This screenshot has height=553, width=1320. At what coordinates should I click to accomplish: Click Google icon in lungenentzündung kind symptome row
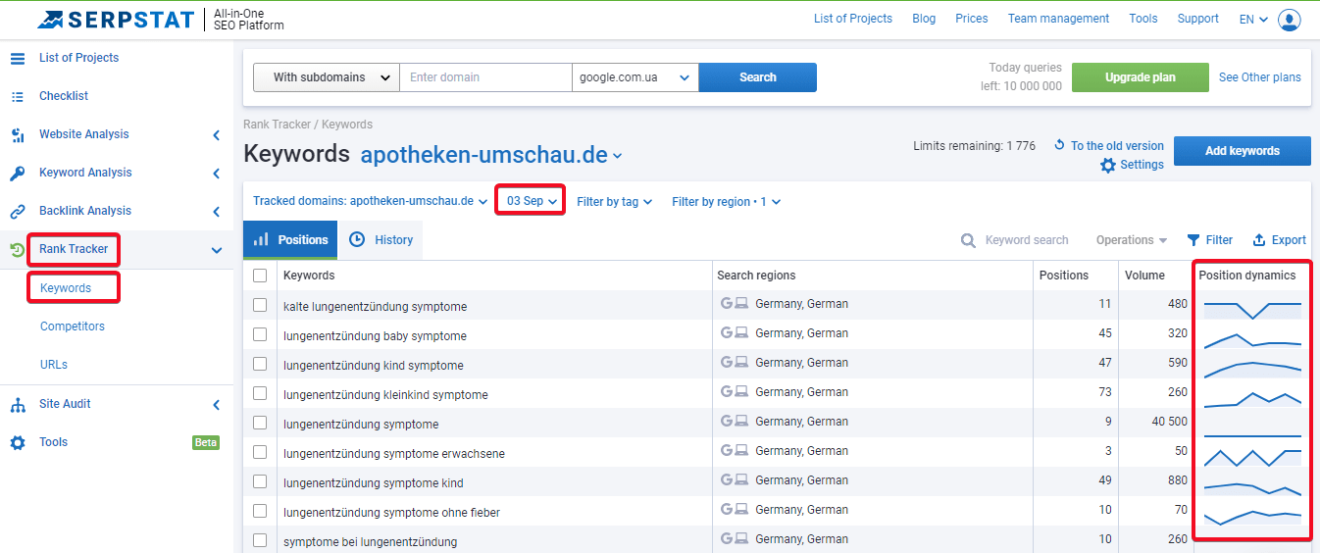point(727,363)
